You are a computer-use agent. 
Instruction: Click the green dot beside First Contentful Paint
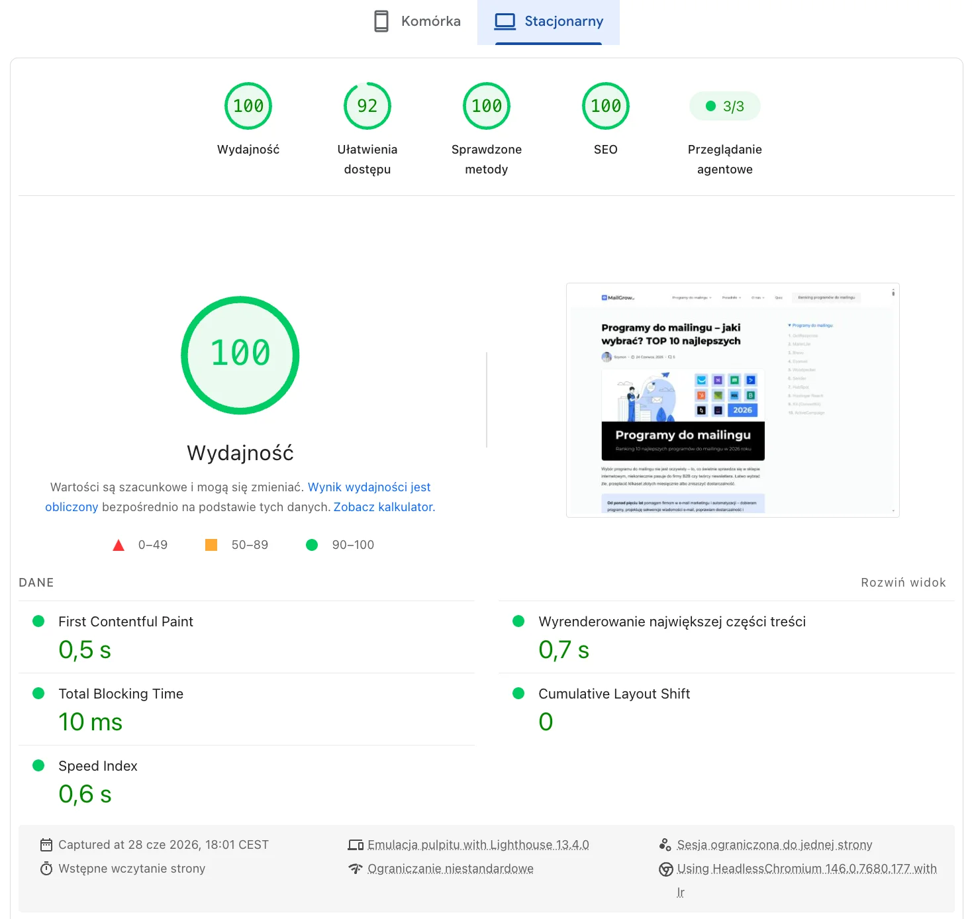tap(38, 621)
